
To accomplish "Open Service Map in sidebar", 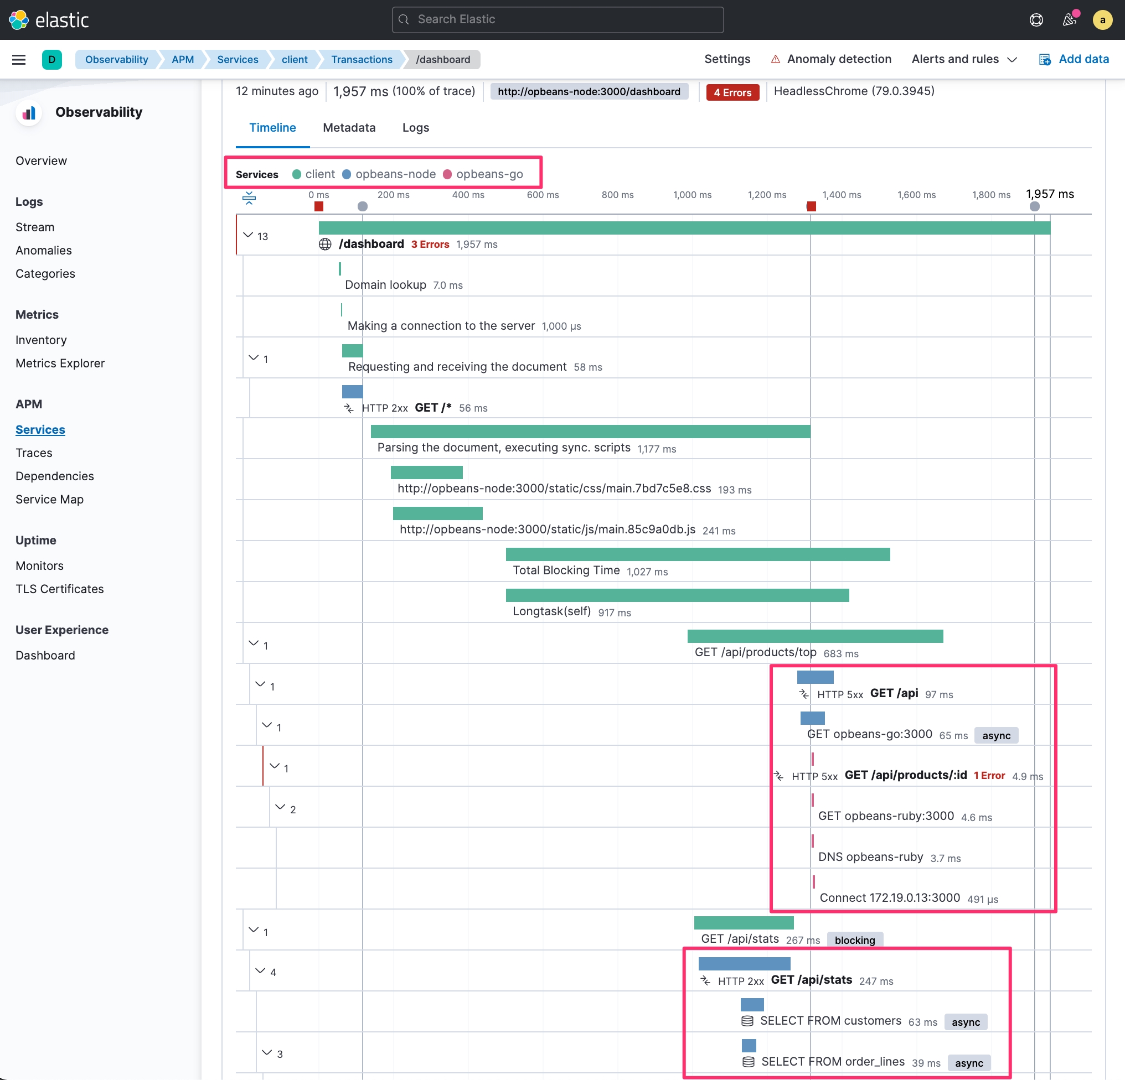I will [x=49, y=499].
